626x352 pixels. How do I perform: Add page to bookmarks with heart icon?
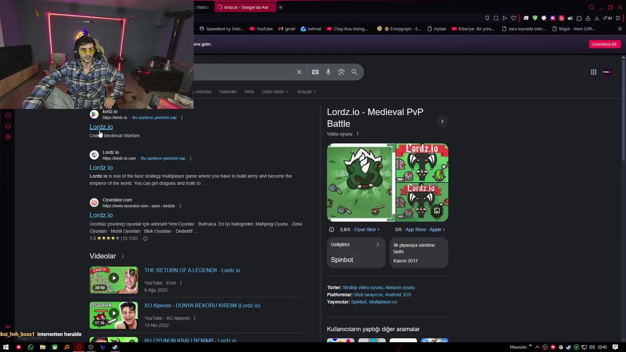click(x=514, y=18)
